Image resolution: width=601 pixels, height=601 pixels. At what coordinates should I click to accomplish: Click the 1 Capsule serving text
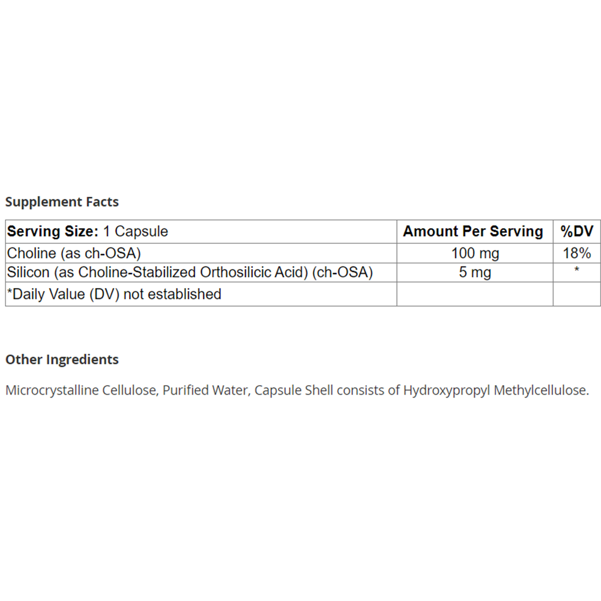(136, 231)
